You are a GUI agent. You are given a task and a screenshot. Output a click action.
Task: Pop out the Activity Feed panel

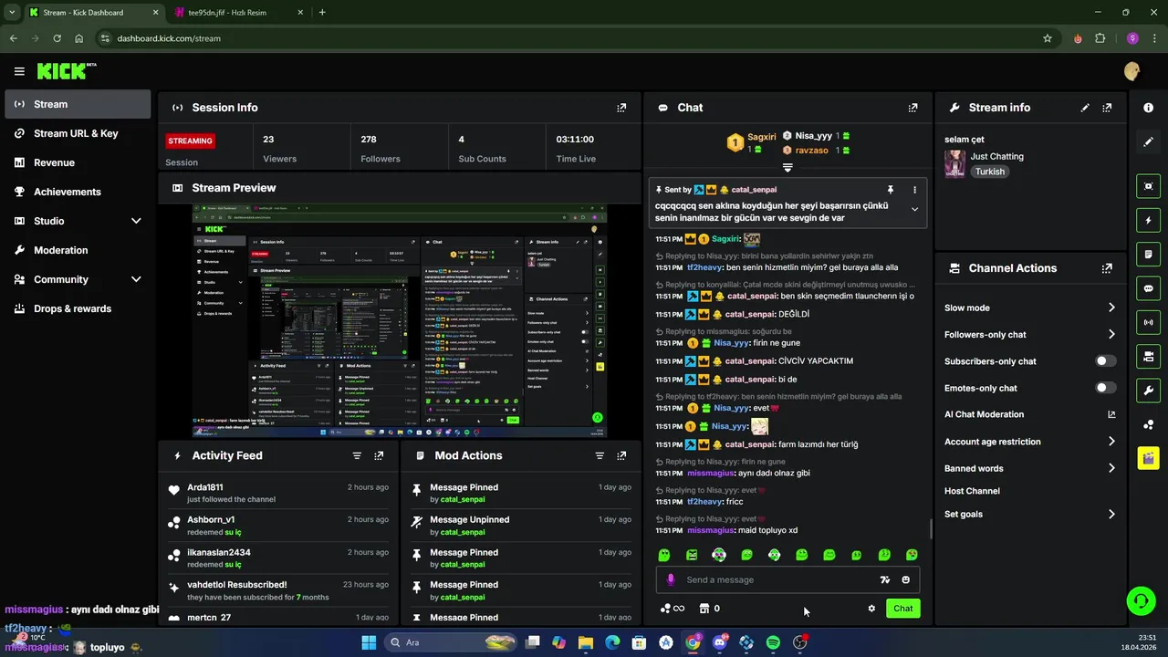pos(379,455)
